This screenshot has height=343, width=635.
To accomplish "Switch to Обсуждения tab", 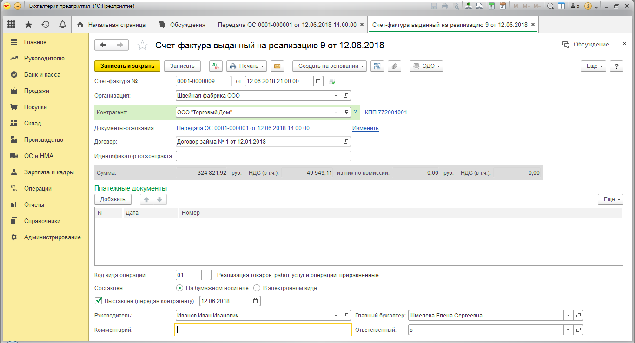I will point(182,25).
